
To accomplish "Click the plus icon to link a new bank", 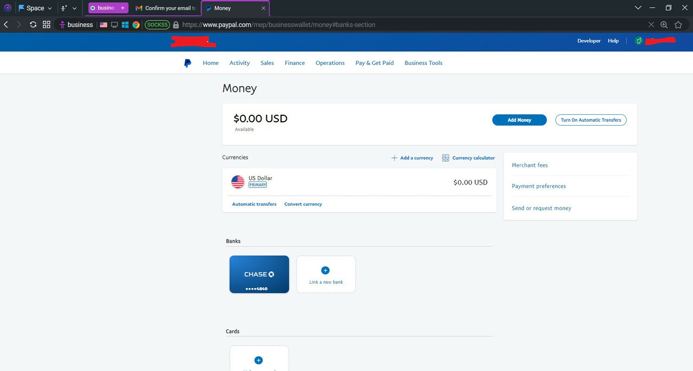I will [x=325, y=270].
